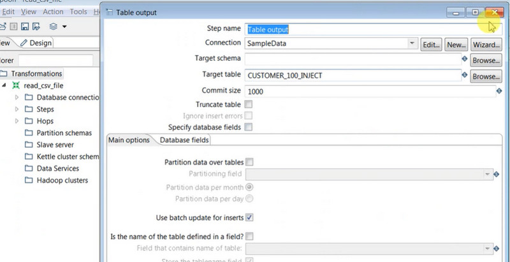Screen dimensions: 510x262
Task: Disable Use batch update for inserts
Action: [x=249, y=217]
